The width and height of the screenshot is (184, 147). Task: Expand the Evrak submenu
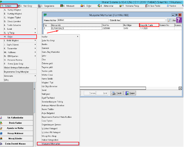coord(19,29)
